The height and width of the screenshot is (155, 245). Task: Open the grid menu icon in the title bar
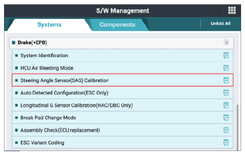coord(232,10)
